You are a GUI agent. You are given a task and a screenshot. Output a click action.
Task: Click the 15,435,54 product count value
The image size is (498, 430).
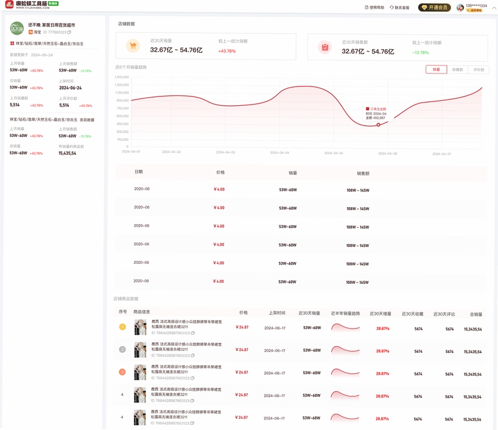67,153
